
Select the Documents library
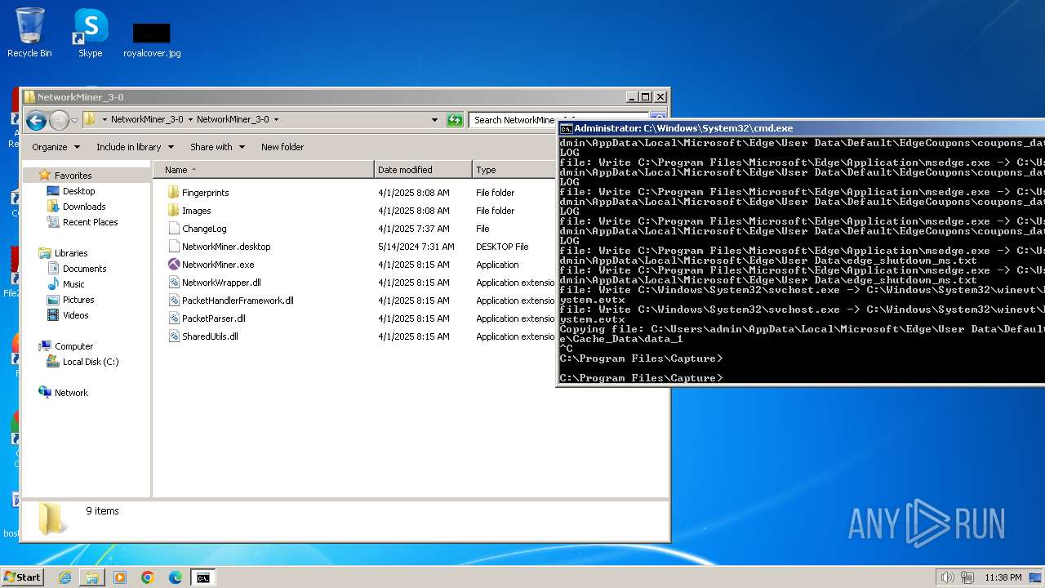point(84,269)
